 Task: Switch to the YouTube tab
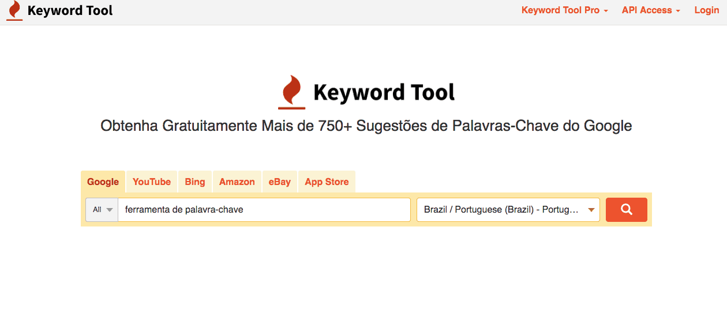tap(152, 182)
